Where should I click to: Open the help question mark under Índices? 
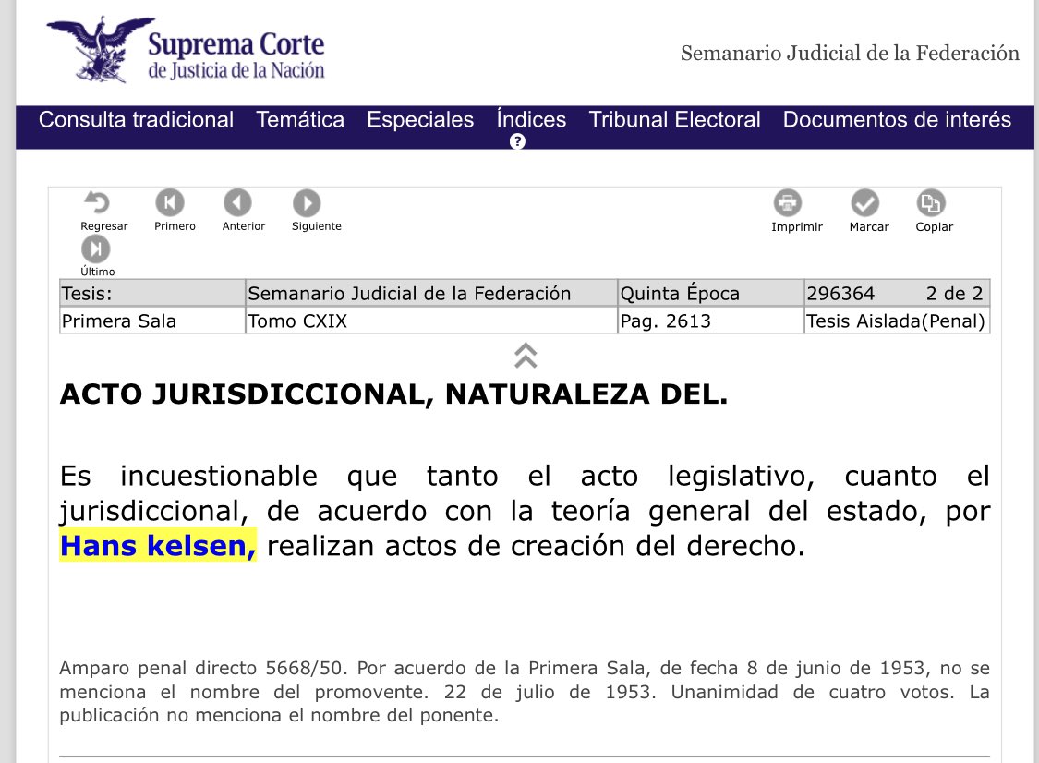coord(517,141)
